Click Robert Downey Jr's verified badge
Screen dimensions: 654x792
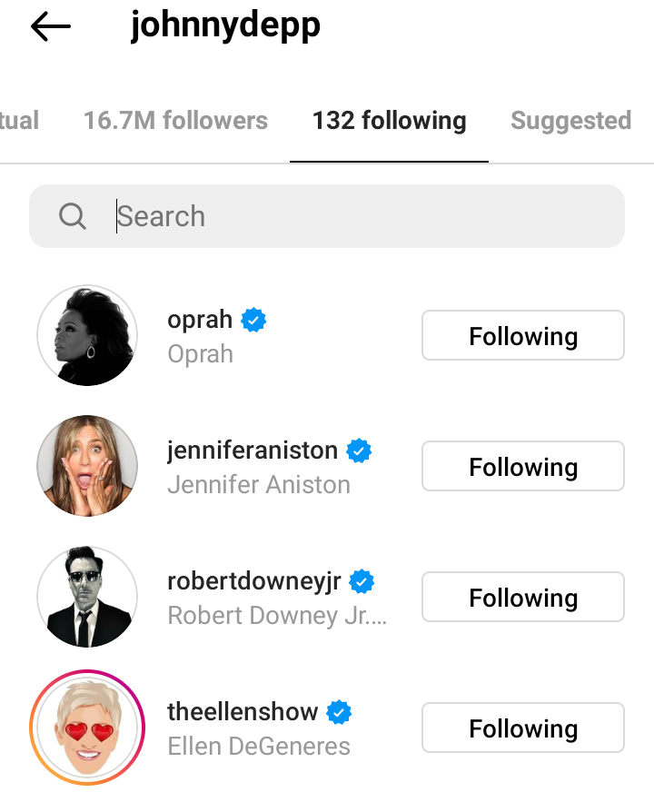(363, 581)
